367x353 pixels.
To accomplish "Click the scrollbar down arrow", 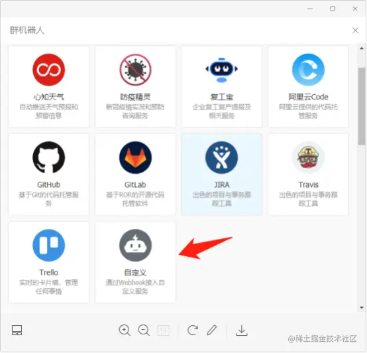I will pyautogui.click(x=362, y=308).
